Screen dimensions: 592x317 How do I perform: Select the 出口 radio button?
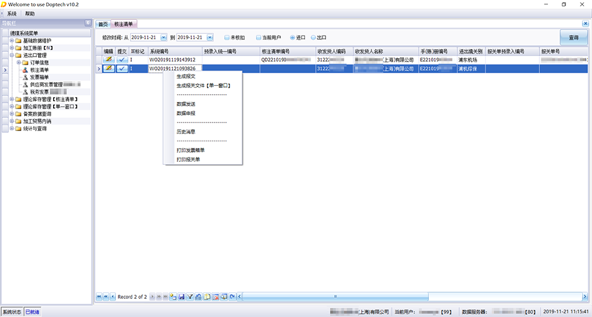click(x=313, y=37)
